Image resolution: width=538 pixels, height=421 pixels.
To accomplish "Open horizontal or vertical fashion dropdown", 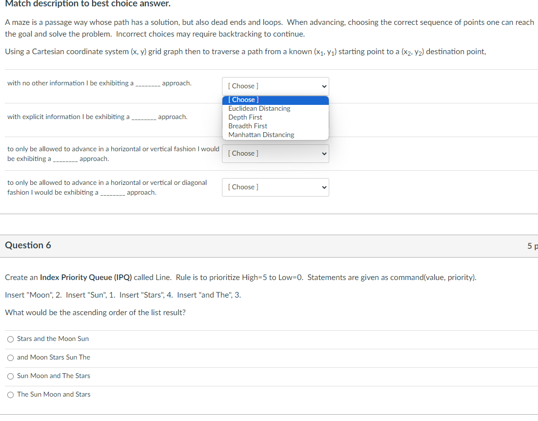I will [275, 153].
